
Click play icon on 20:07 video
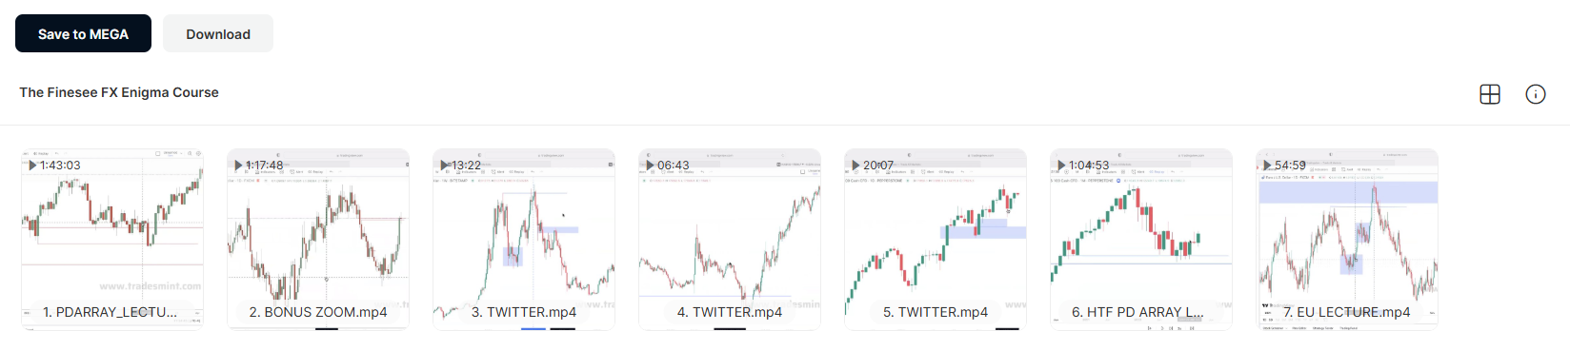pos(856,166)
